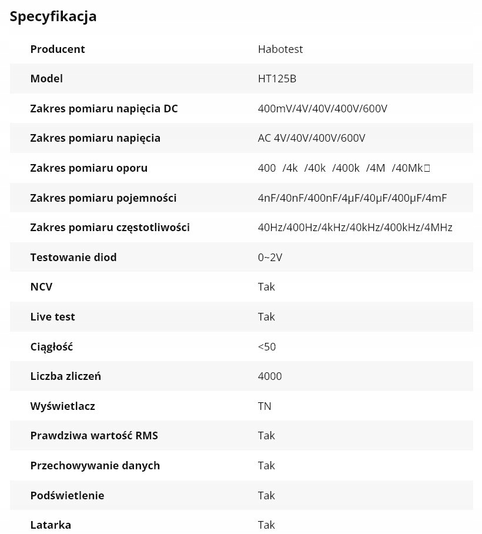The image size is (482, 534).
Task: Click the AC 4V/40V/400V/600V value
Action: click(312, 138)
